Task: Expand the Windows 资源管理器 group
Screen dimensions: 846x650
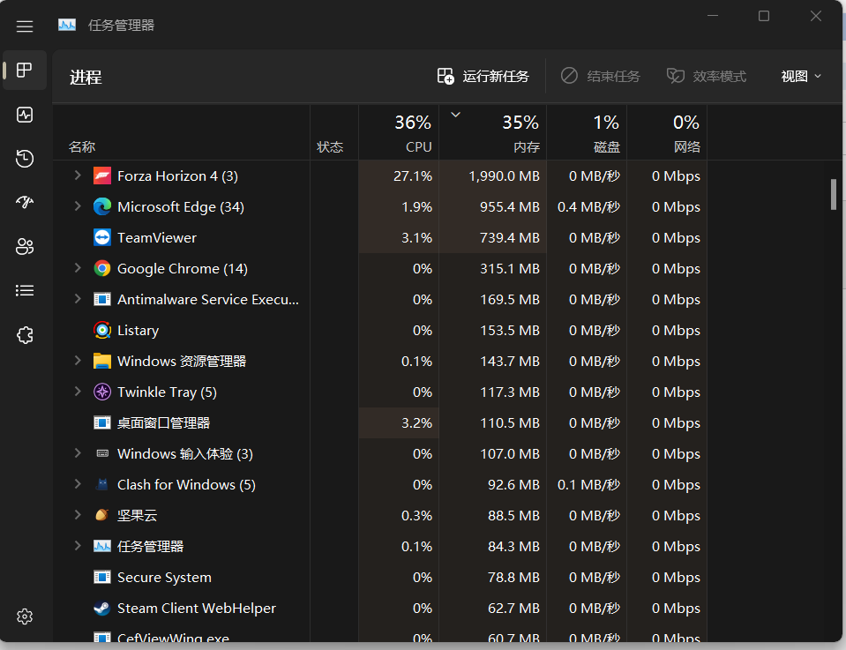Action: point(78,361)
